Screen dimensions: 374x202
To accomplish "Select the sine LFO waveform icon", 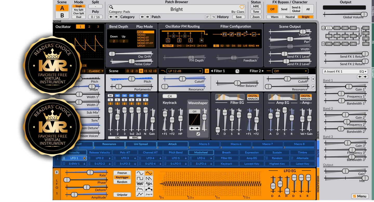I will (140, 173).
